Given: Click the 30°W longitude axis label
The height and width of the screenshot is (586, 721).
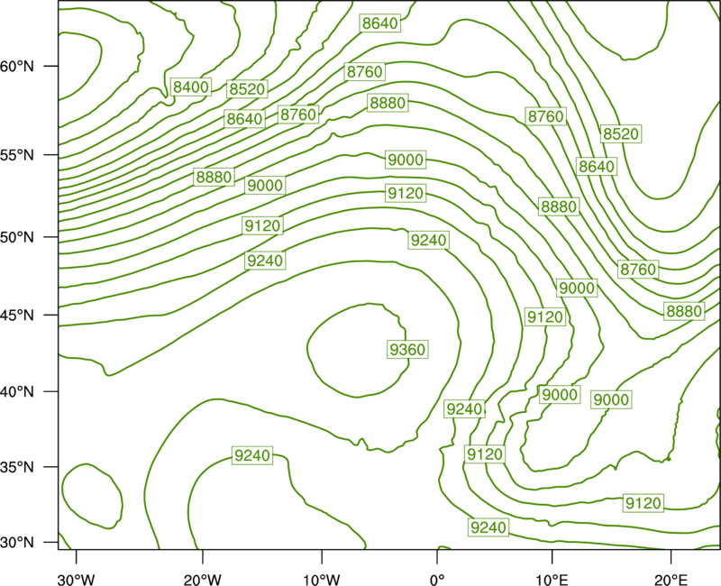Looking at the screenshot, I should 76,580.
